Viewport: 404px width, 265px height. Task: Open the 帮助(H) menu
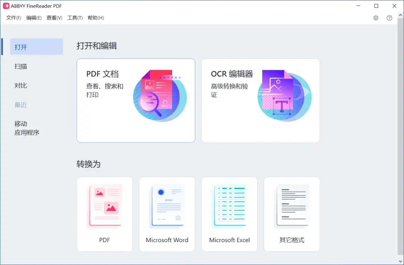[96, 18]
